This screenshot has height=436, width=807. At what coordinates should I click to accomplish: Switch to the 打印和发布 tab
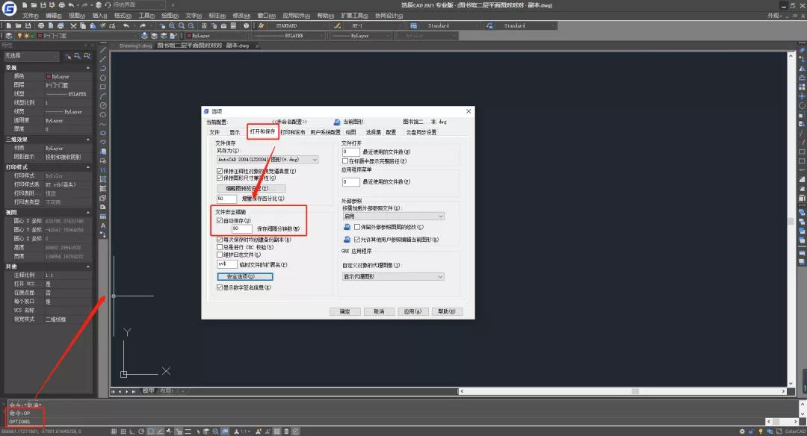point(293,133)
